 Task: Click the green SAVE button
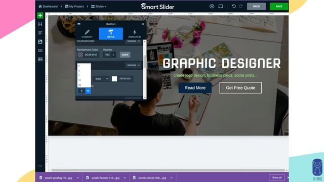(279, 7)
